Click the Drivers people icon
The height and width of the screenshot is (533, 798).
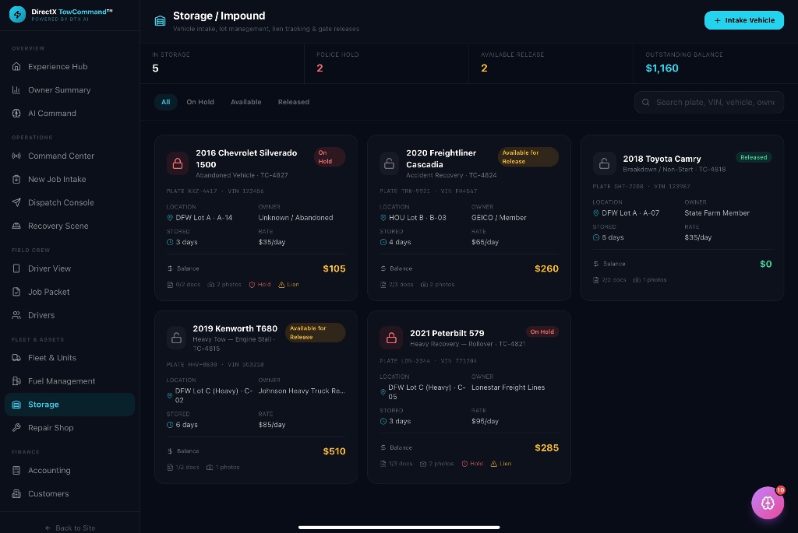tap(16, 315)
